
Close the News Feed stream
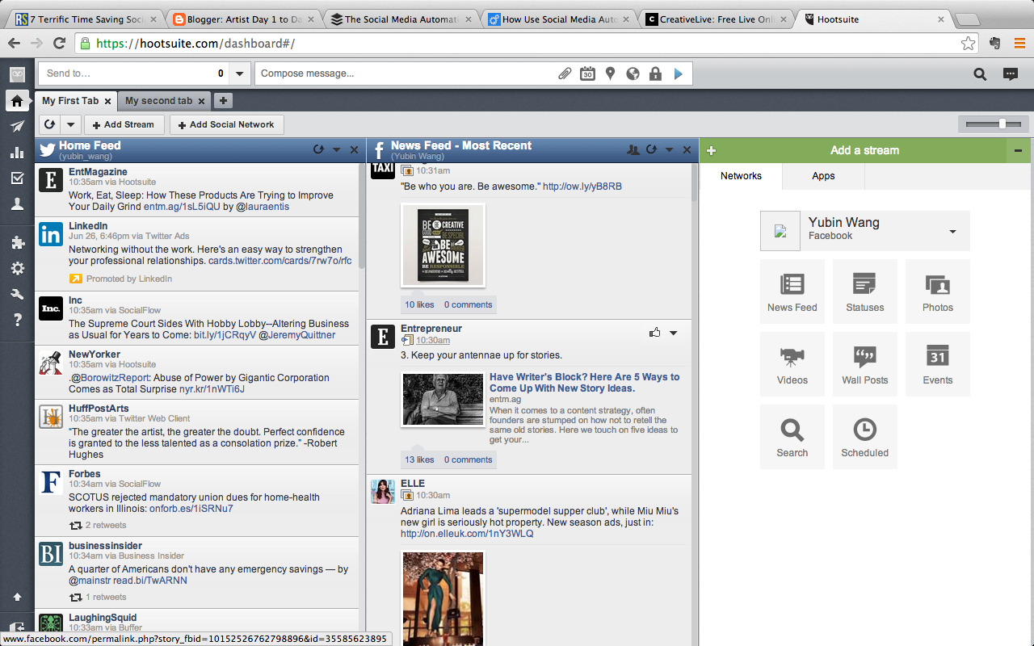pyautogui.click(x=687, y=149)
